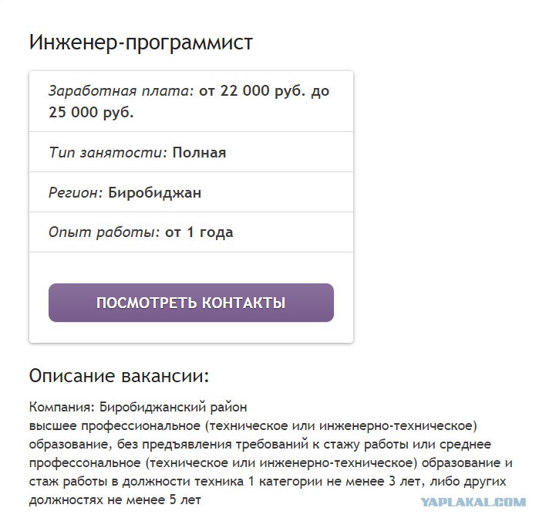Click the line starting высшее профессиональное

tap(253, 425)
